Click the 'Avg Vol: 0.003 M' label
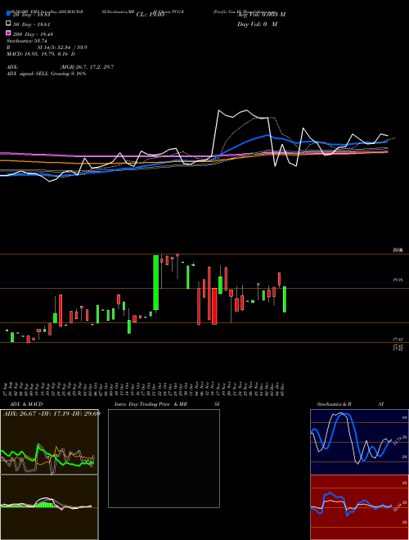The height and width of the screenshot is (540, 409). point(261,15)
